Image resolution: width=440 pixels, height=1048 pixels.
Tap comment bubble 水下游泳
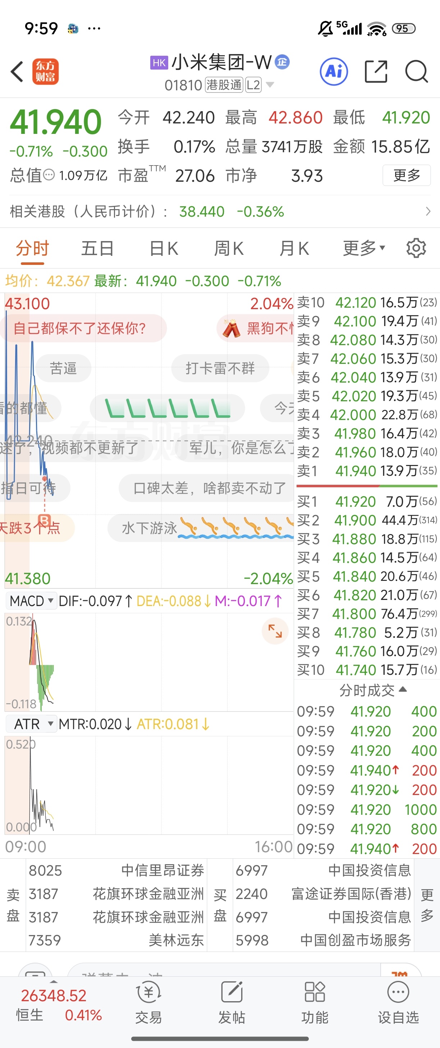201,528
